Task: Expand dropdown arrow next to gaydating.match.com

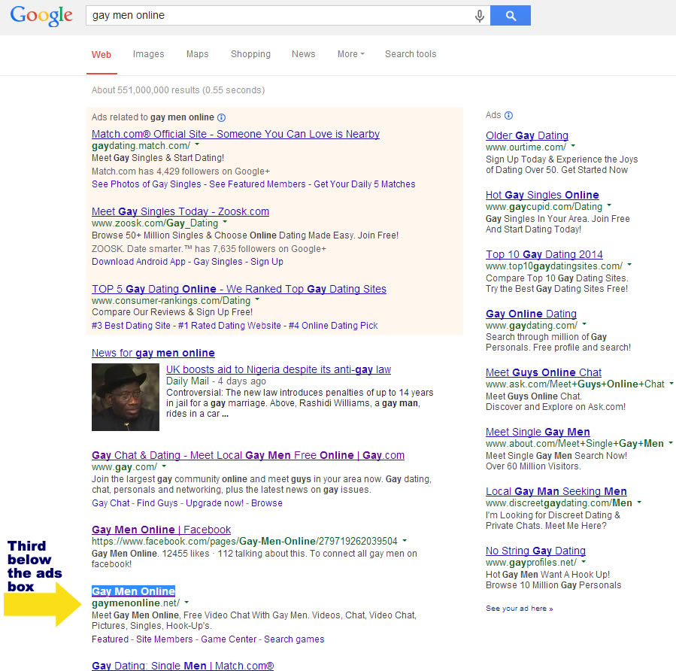Action: 197,144
